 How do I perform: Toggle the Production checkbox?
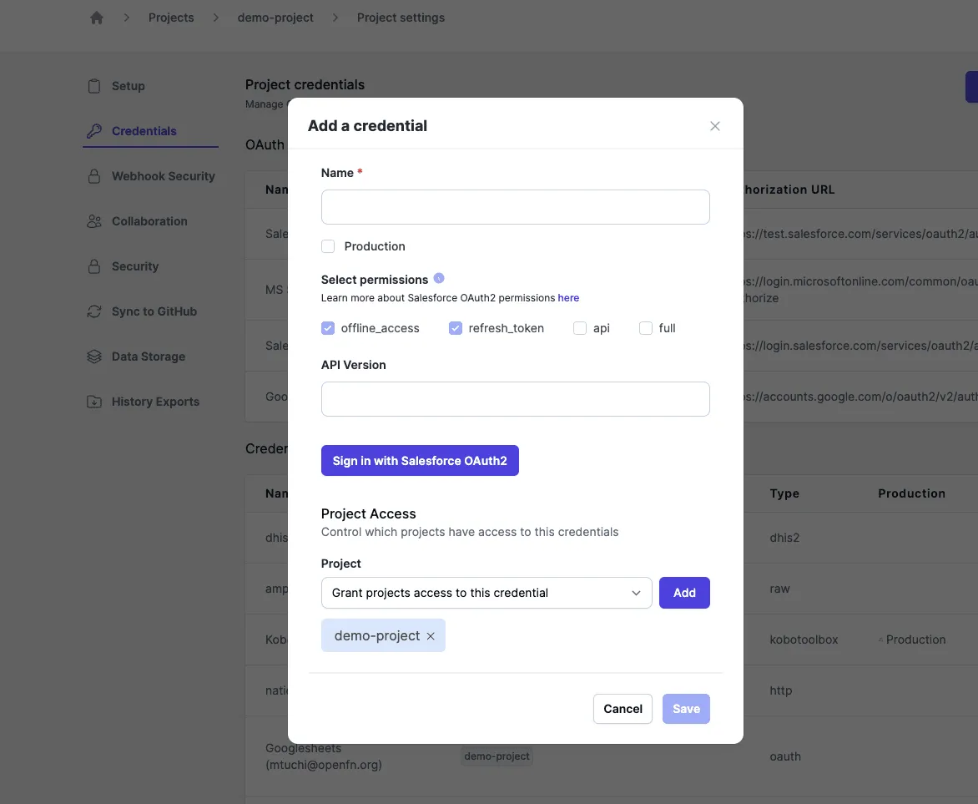pos(328,246)
